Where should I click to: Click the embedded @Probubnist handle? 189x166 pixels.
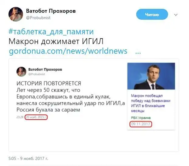36,74
